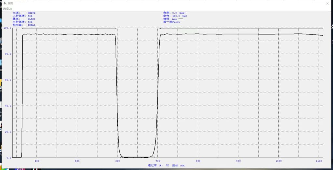Screen dimensions: 333x170
Task: Click the Front surface label
Action: click(x=176, y=22)
